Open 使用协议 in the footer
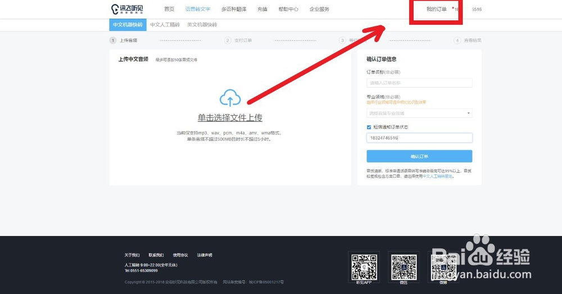562x294 pixels. pyautogui.click(x=180, y=255)
